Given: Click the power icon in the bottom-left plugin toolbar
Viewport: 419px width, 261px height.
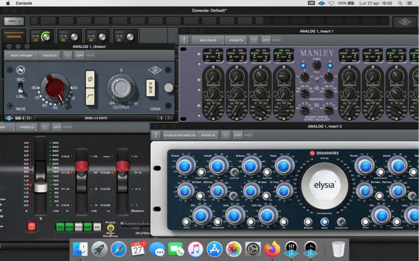Looking at the screenshot, I should 45,127.
